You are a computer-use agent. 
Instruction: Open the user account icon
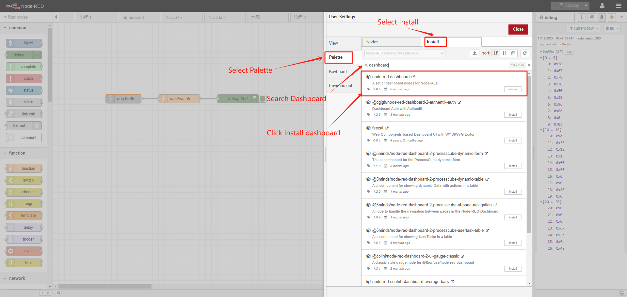pyautogui.click(x=602, y=6)
